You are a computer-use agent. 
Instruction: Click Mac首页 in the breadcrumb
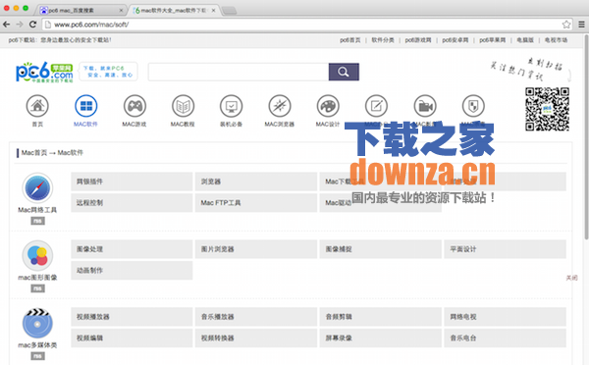tap(34, 153)
